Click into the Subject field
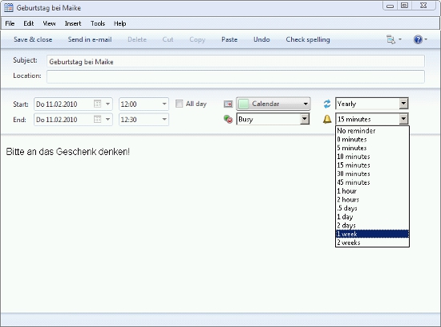This screenshot has height=327, width=441. click(236, 61)
